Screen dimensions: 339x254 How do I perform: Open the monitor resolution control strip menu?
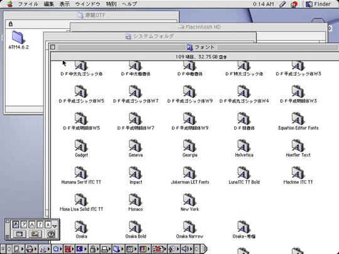[131, 249]
